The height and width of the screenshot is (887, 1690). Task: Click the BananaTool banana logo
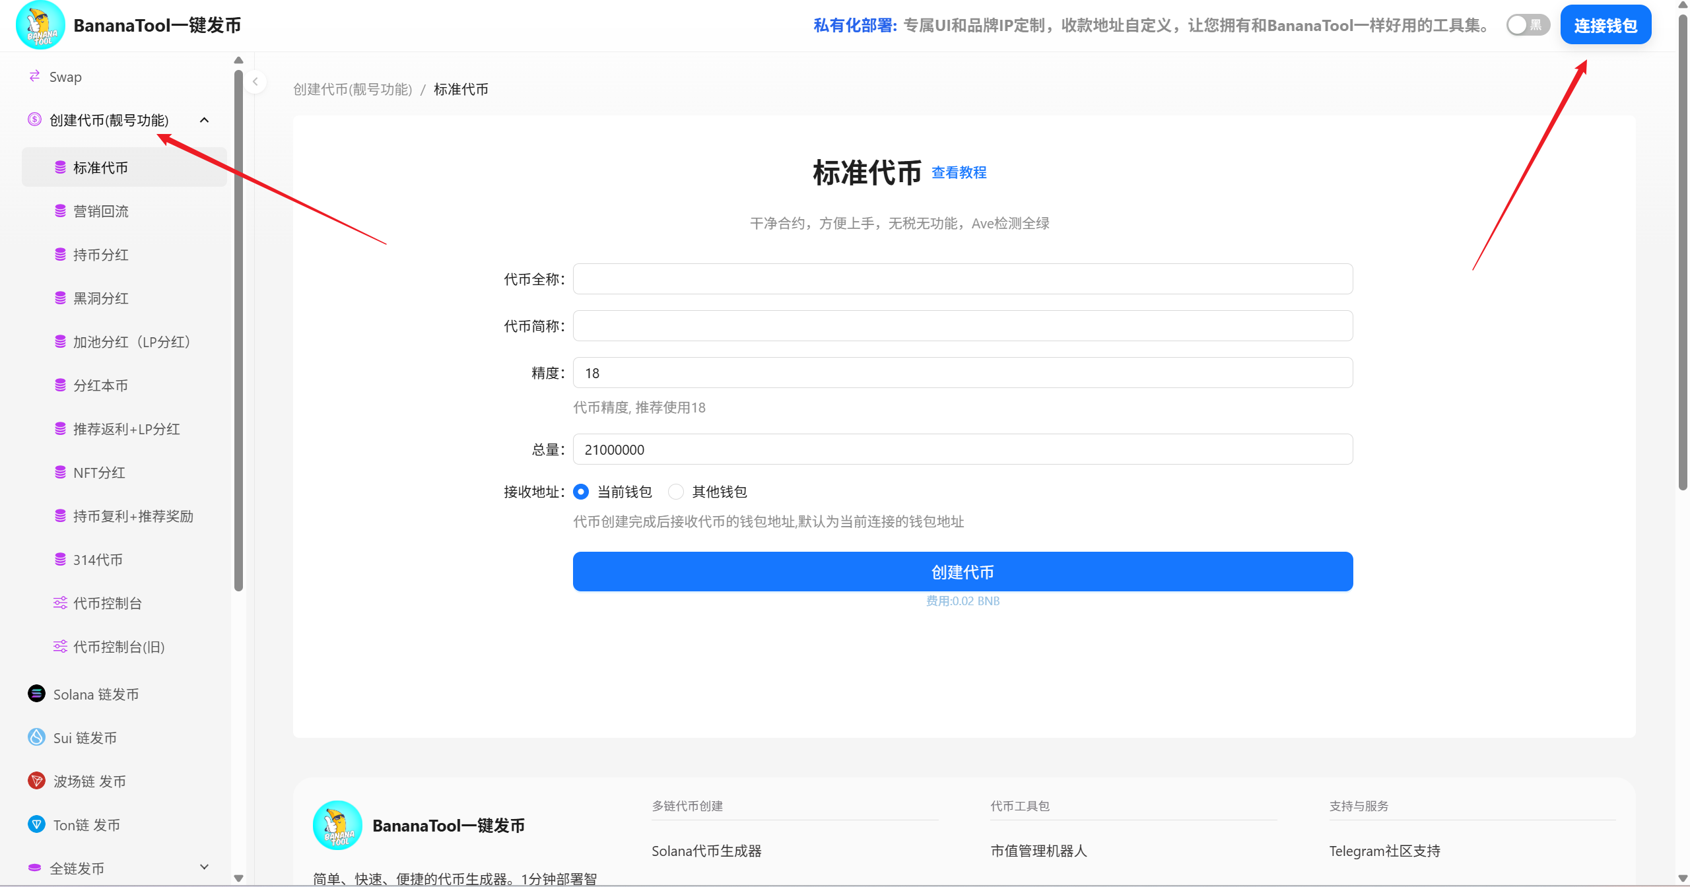click(40, 25)
